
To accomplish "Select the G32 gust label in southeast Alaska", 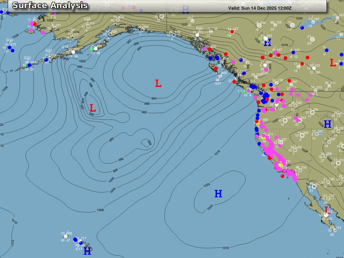I will point(199,28).
